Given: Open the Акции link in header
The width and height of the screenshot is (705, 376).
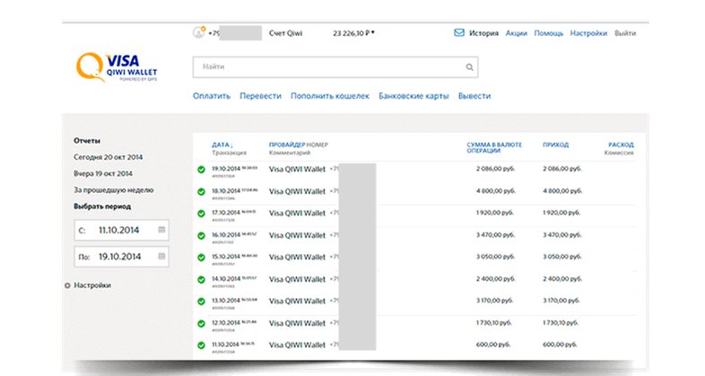Looking at the screenshot, I should pyautogui.click(x=516, y=33).
